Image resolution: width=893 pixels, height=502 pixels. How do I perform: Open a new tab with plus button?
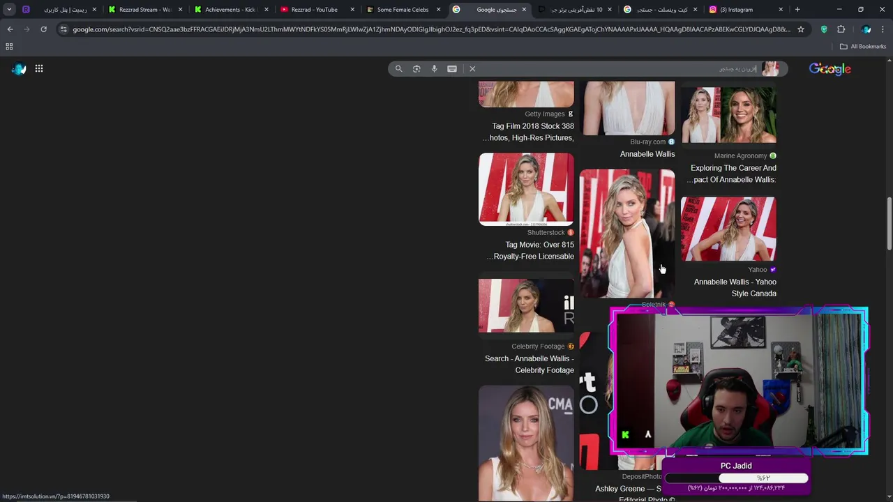pos(797,10)
